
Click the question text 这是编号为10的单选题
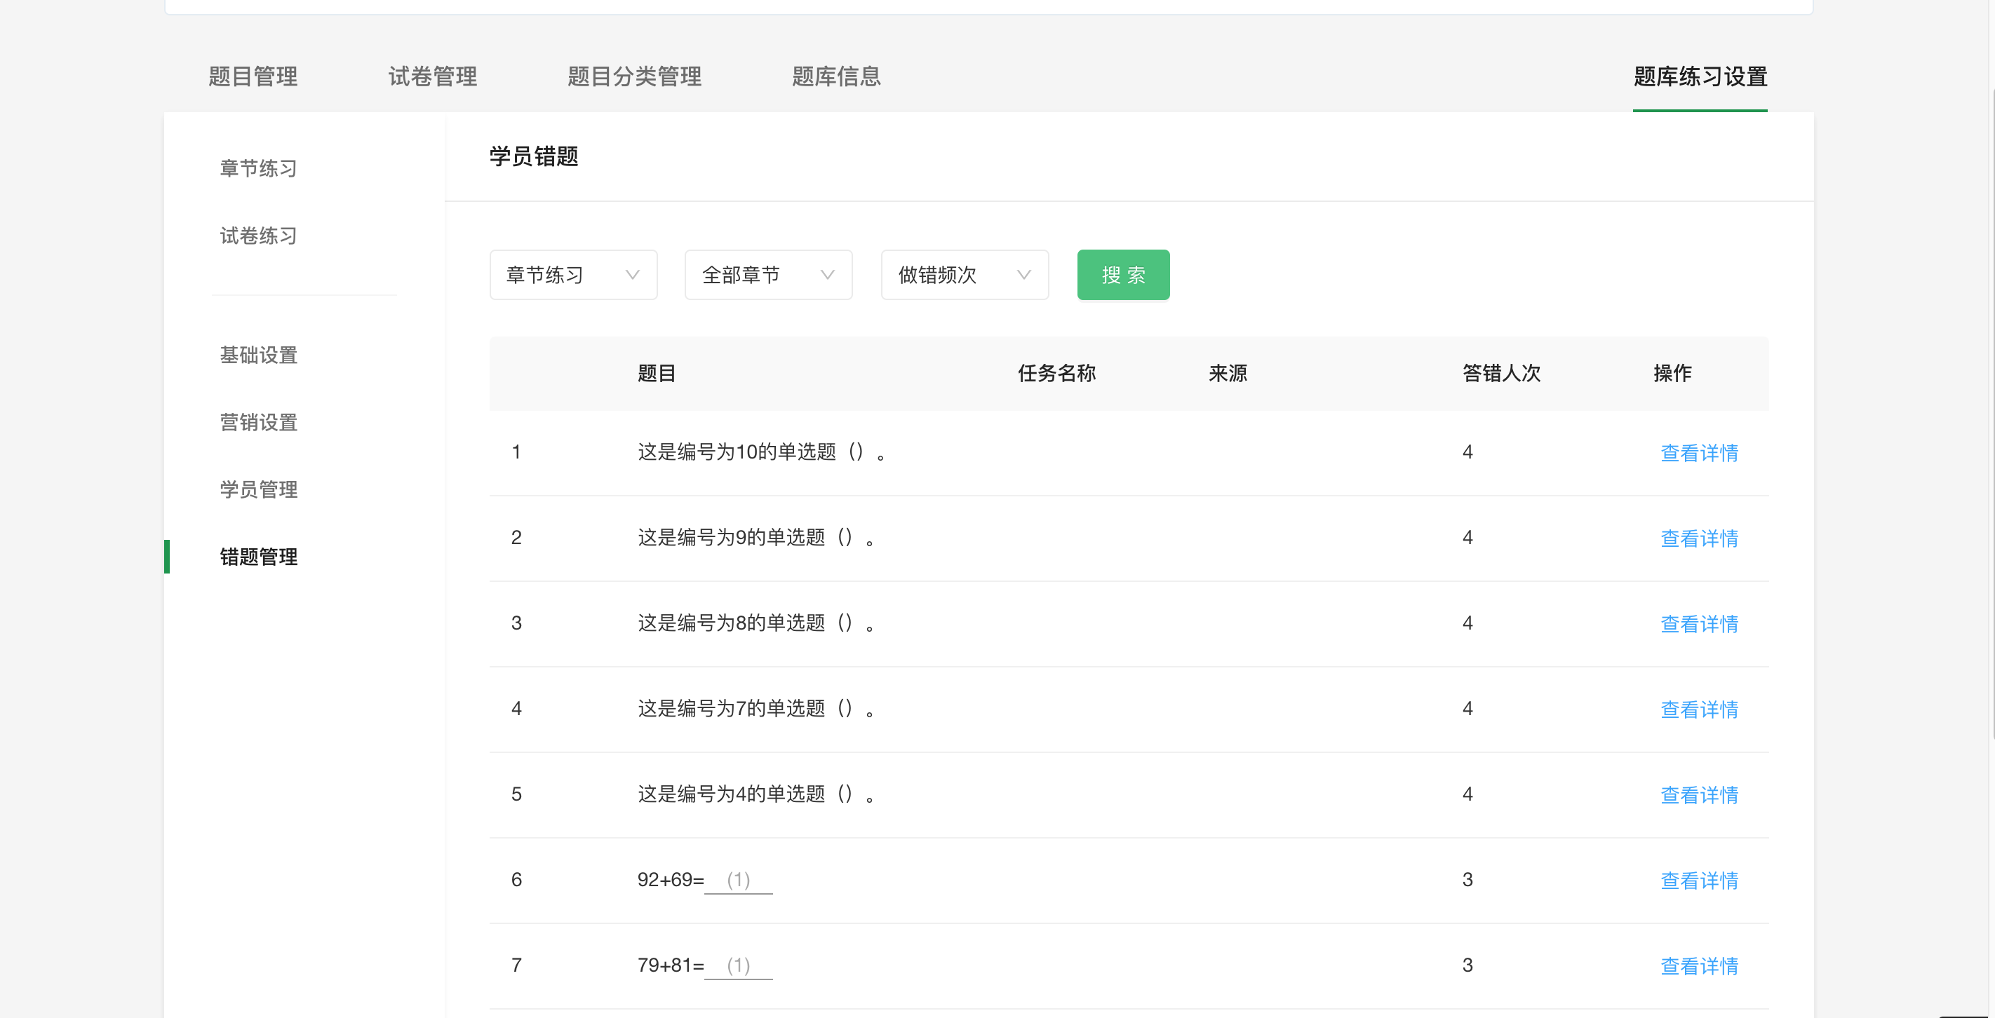pos(761,452)
